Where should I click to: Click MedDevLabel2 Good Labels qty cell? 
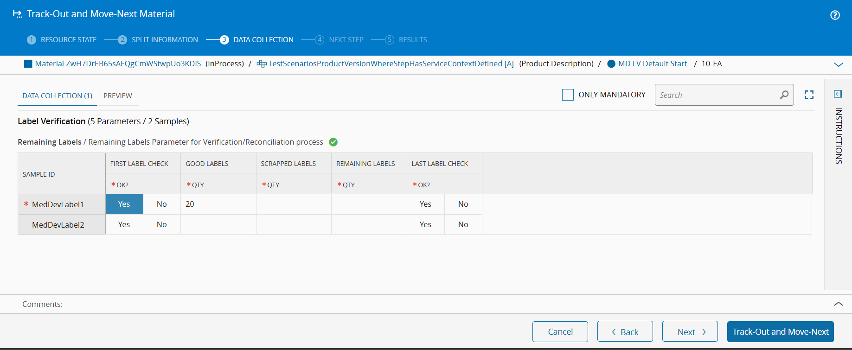pyautogui.click(x=218, y=224)
